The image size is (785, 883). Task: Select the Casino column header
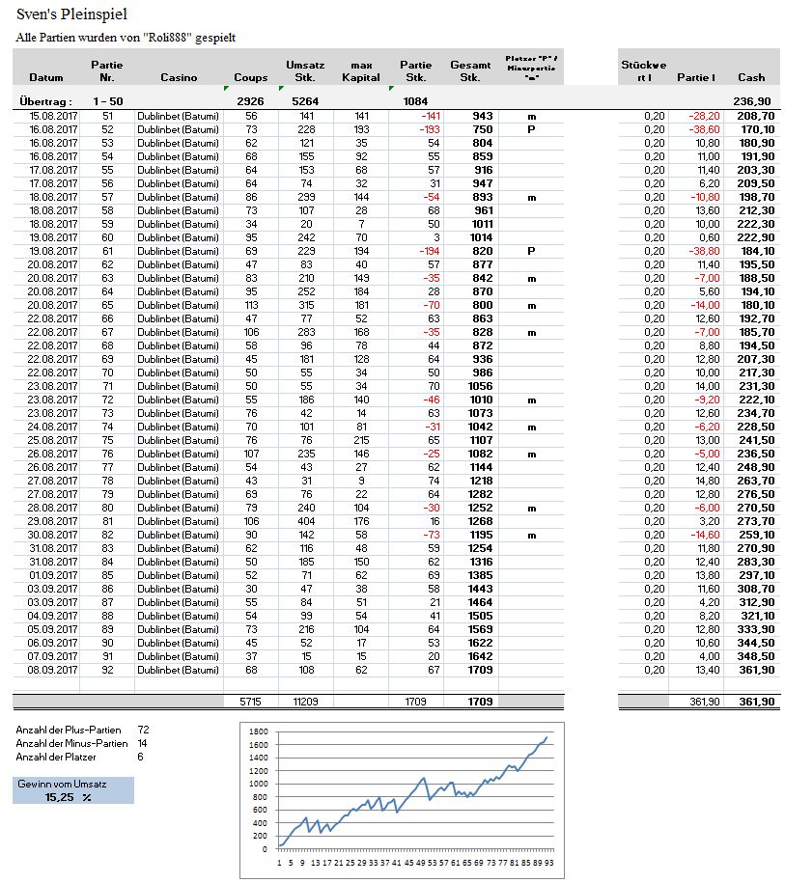(178, 77)
